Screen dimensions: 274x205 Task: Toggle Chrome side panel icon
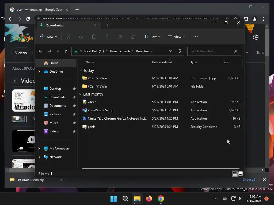point(246,19)
